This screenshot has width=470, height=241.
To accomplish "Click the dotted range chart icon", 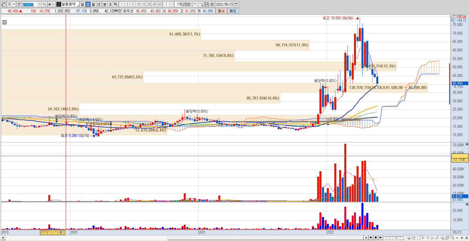I will point(418,238).
